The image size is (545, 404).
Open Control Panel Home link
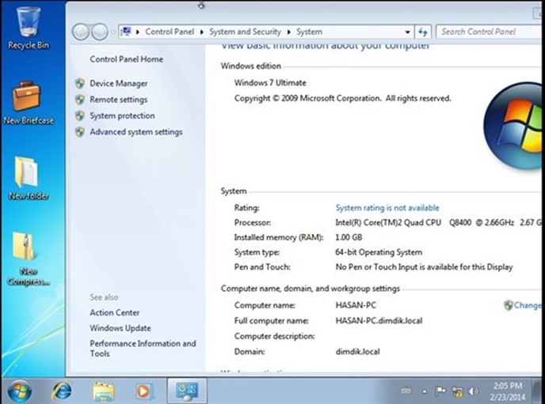pyautogui.click(x=127, y=59)
